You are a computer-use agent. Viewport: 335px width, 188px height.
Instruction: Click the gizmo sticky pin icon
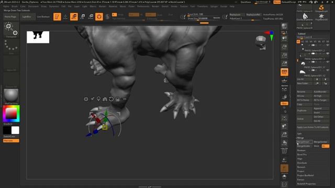coord(93,99)
